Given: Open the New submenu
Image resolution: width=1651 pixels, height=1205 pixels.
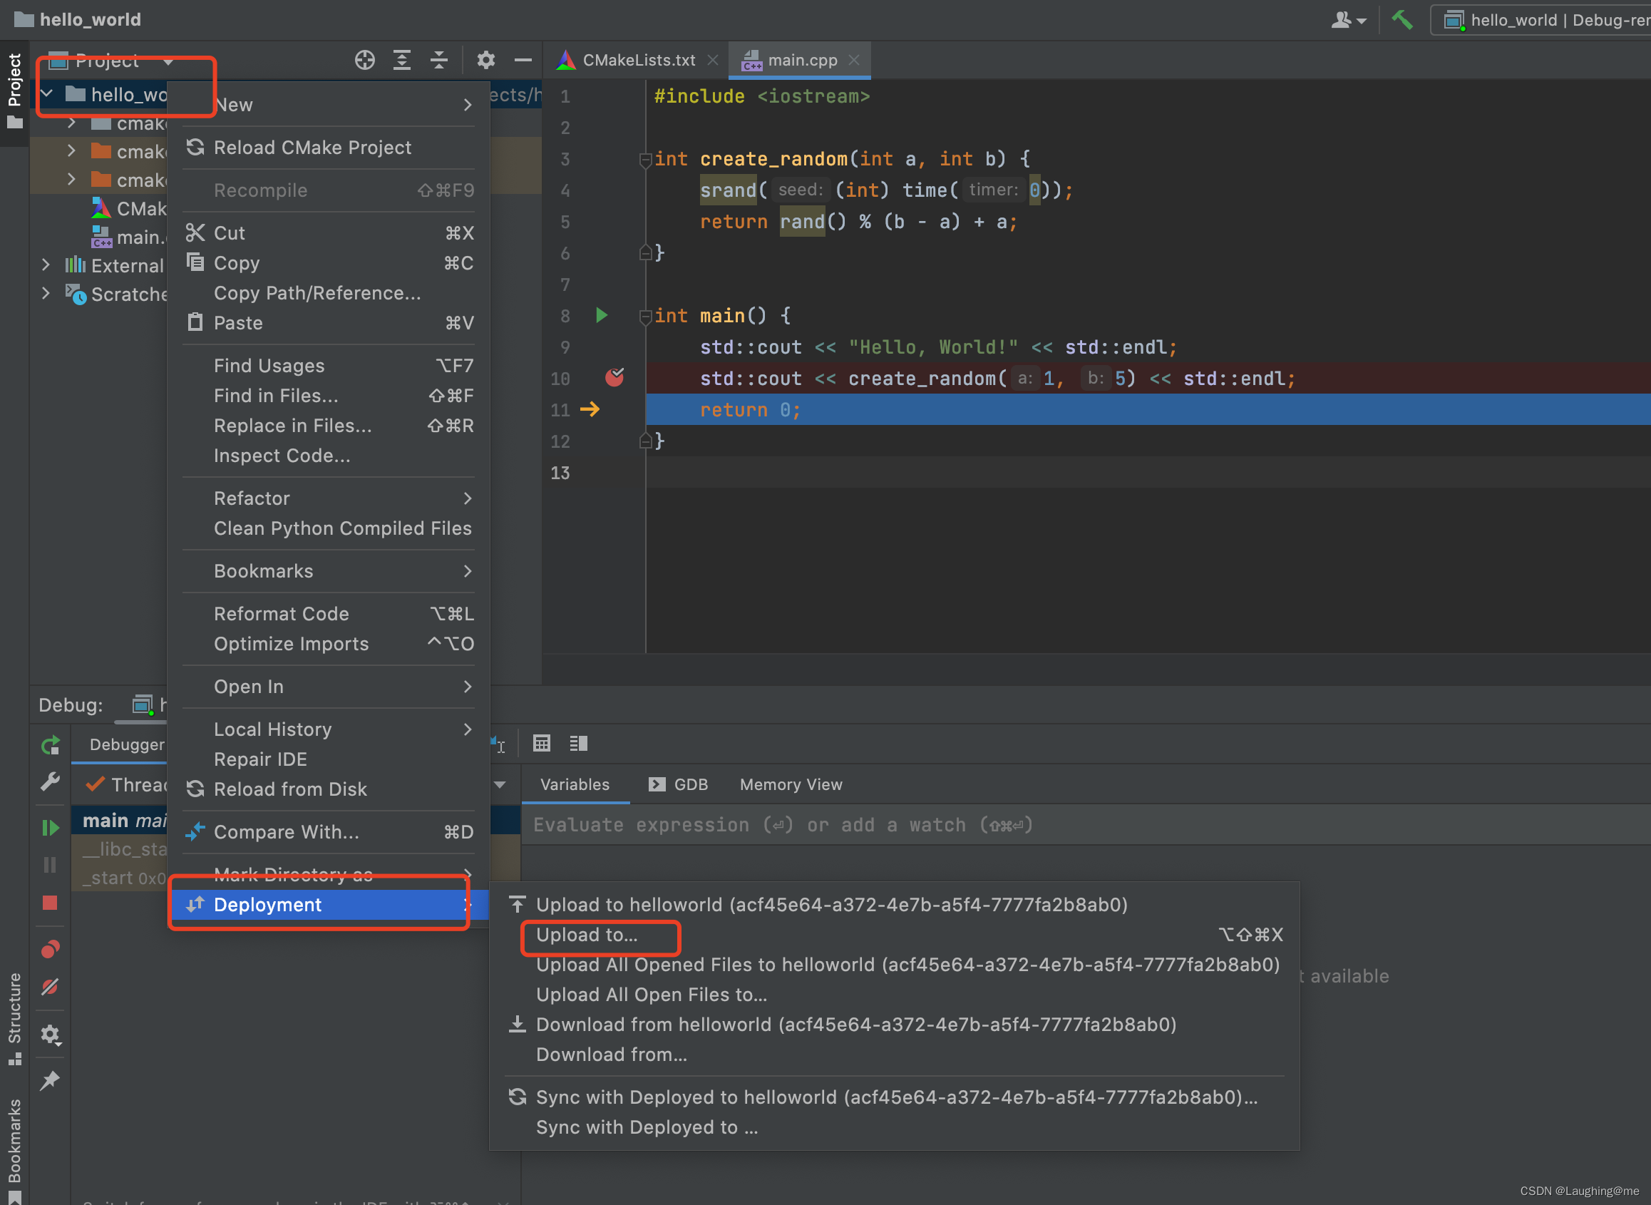Looking at the screenshot, I should coord(328,104).
